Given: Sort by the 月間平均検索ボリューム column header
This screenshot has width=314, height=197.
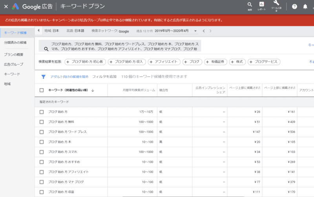Looking at the screenshot, I should [139, 90].
